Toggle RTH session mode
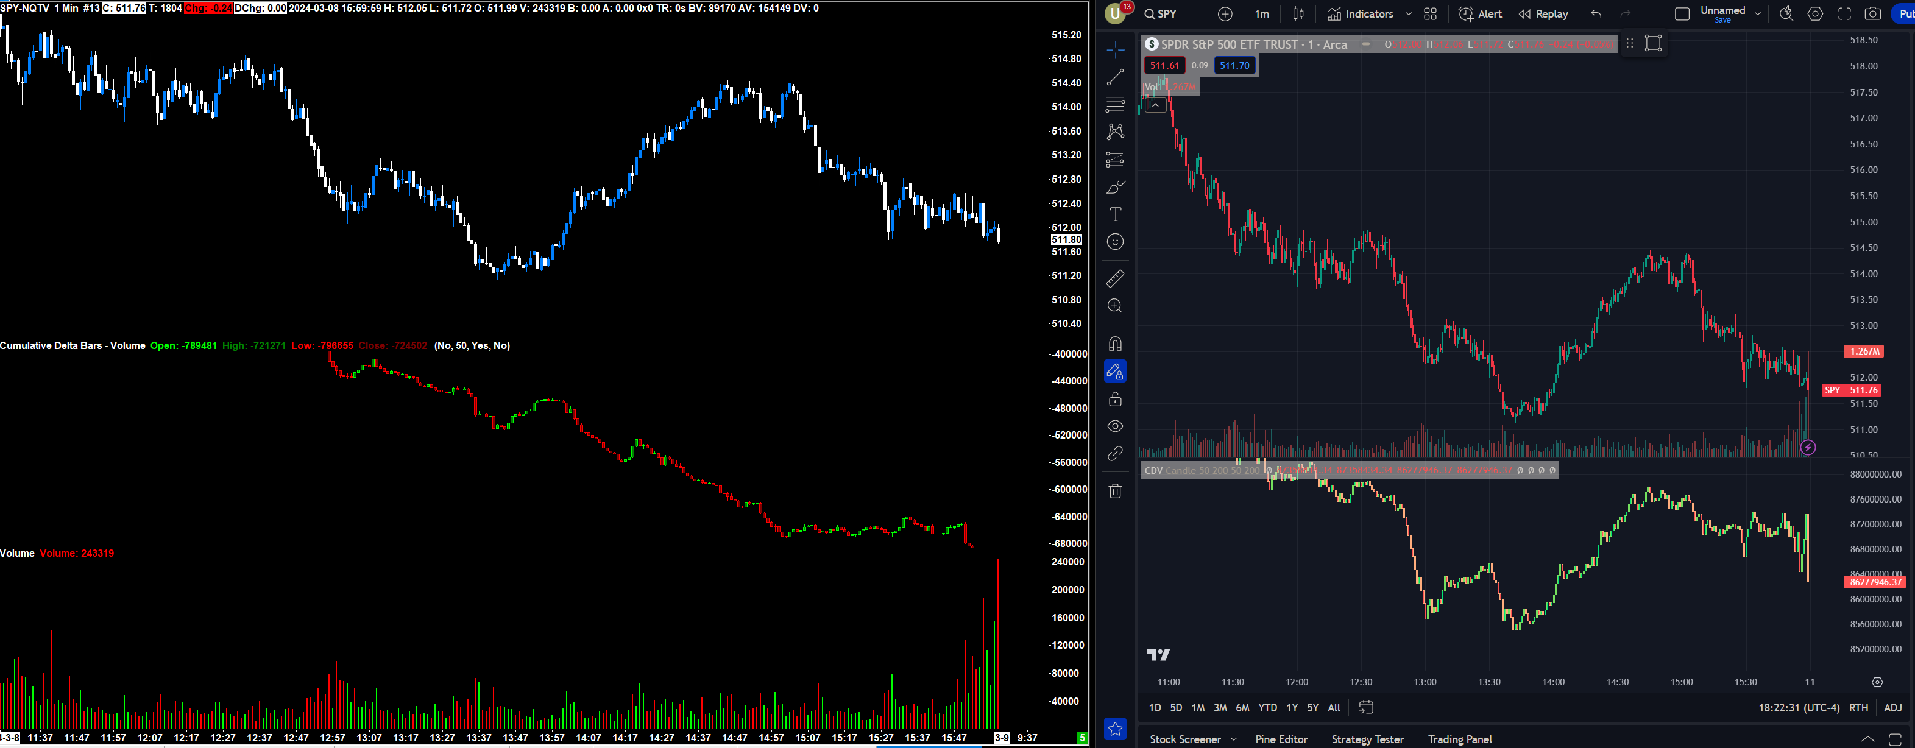Screen dimensions: 1915x748 coord(1858,708)
